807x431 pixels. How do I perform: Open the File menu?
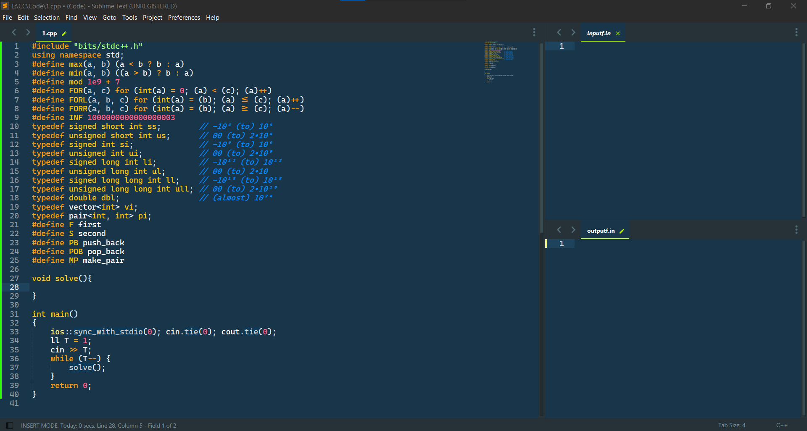tap(7, 18)
